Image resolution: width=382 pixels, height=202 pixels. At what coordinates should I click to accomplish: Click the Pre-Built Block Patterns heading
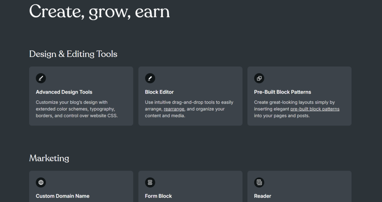tap(283, 92)
